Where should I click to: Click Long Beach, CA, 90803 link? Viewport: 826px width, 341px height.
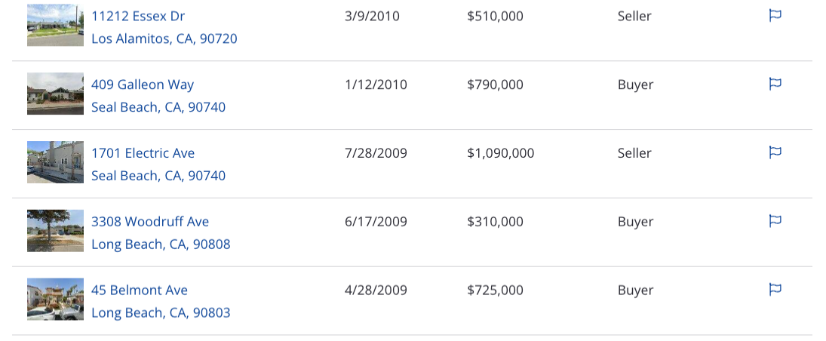pyautogui.click(x=161, y=313)
